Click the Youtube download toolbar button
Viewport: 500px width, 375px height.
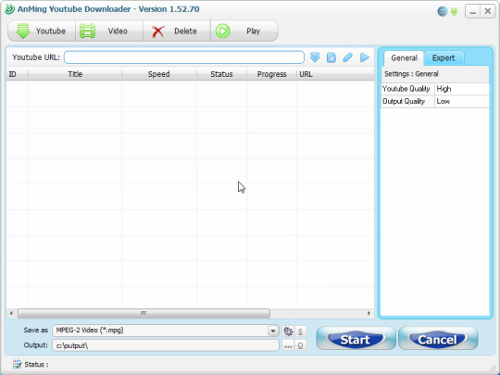(42, 31)
